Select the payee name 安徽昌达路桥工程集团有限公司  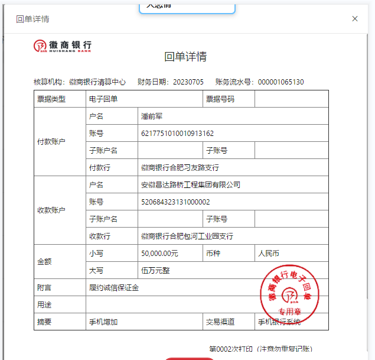pos(191,185)
